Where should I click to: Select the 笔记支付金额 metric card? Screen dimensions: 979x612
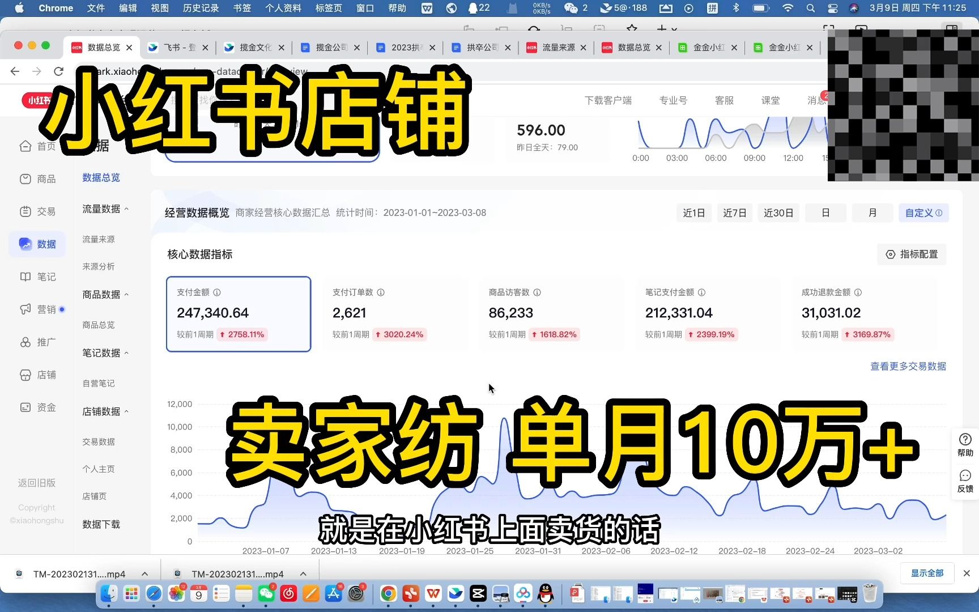click(x=708, y=314)
